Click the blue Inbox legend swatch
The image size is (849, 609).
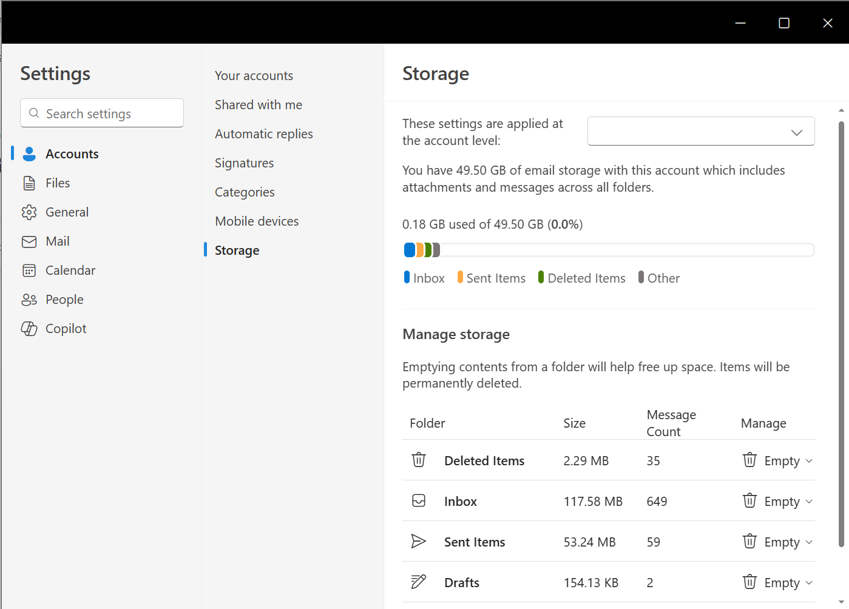pos(407,277)
